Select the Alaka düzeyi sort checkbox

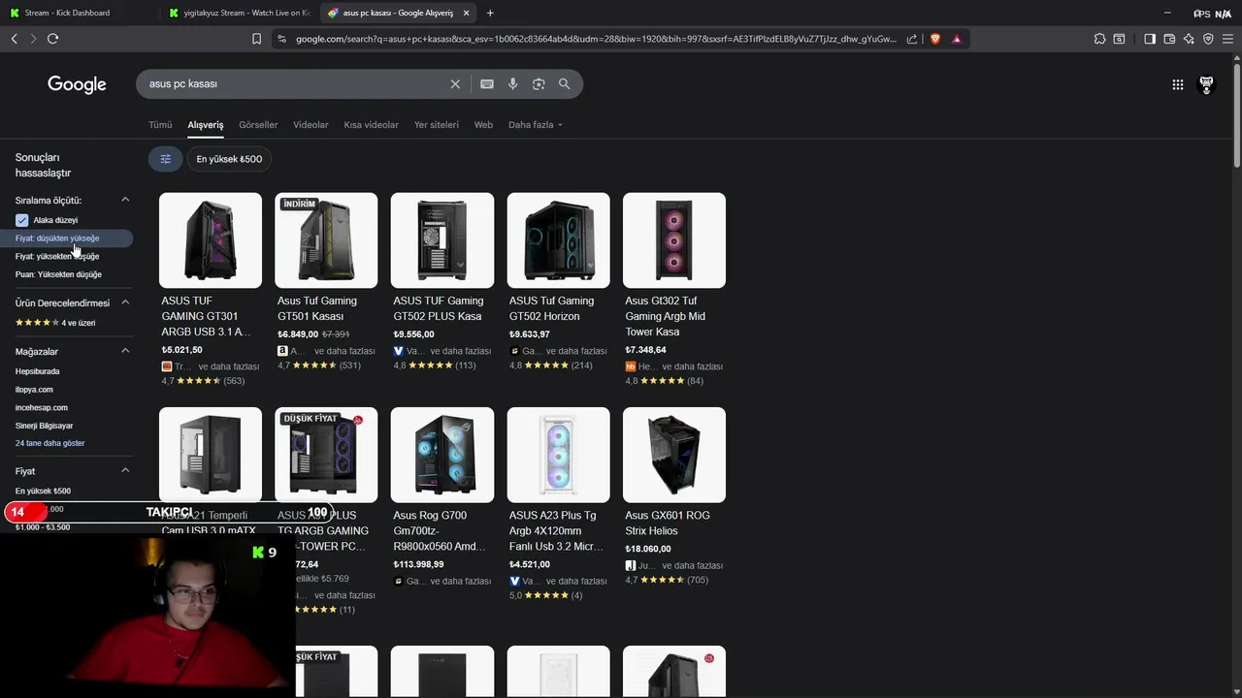tap(21, 220)
